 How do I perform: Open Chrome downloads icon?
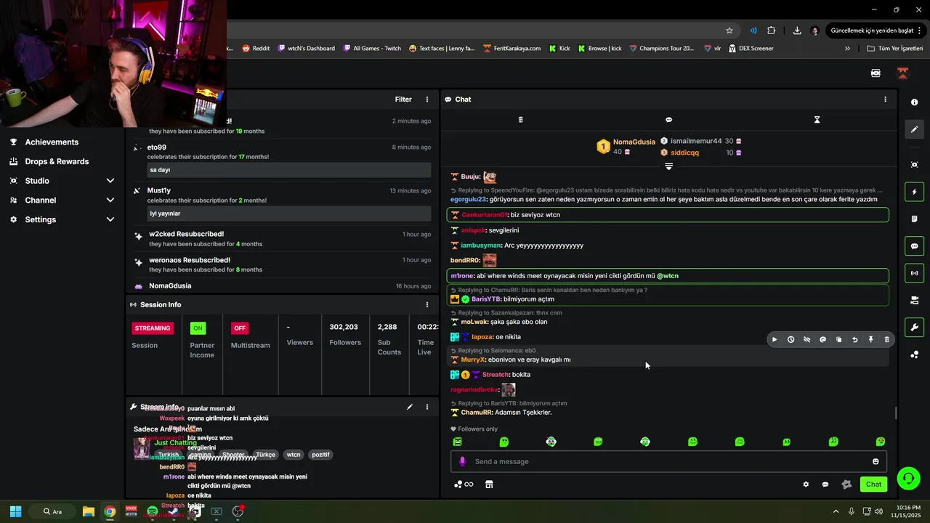[797, 31]
